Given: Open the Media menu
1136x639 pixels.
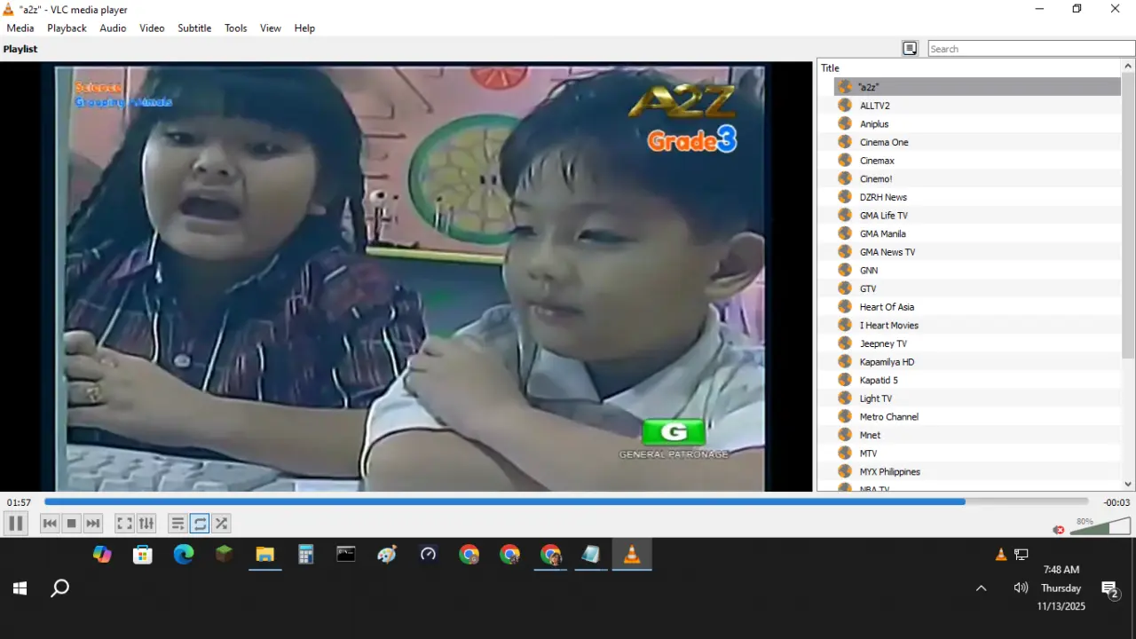Looking at the screenshot, I should point(20,28).
